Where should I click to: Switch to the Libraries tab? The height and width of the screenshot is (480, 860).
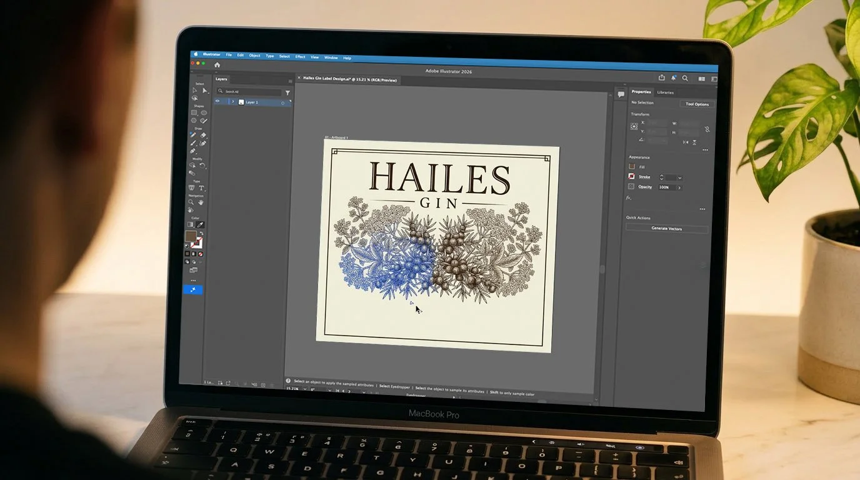click(x=666, y=92)
